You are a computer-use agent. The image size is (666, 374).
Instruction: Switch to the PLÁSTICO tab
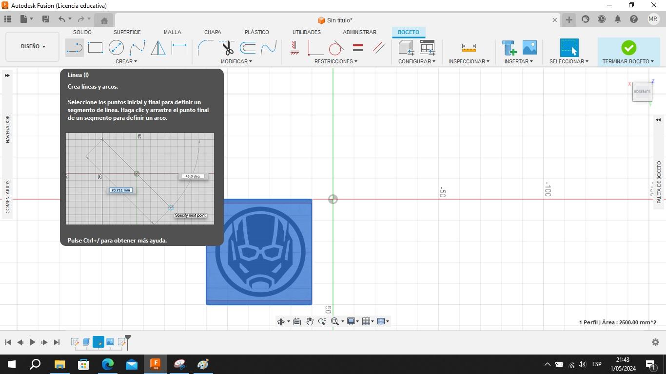pyautogui.click(x=257, y=32)
